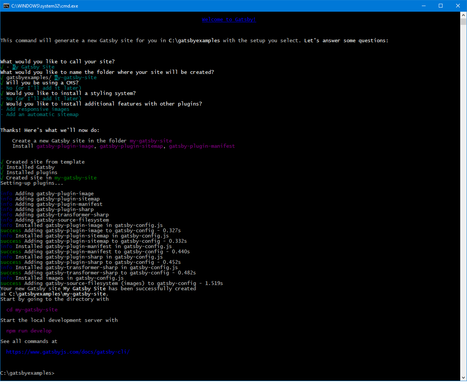Click the success line ending in 0.440s
Screen dimensions: 467x386
click(x=95, y=251)
